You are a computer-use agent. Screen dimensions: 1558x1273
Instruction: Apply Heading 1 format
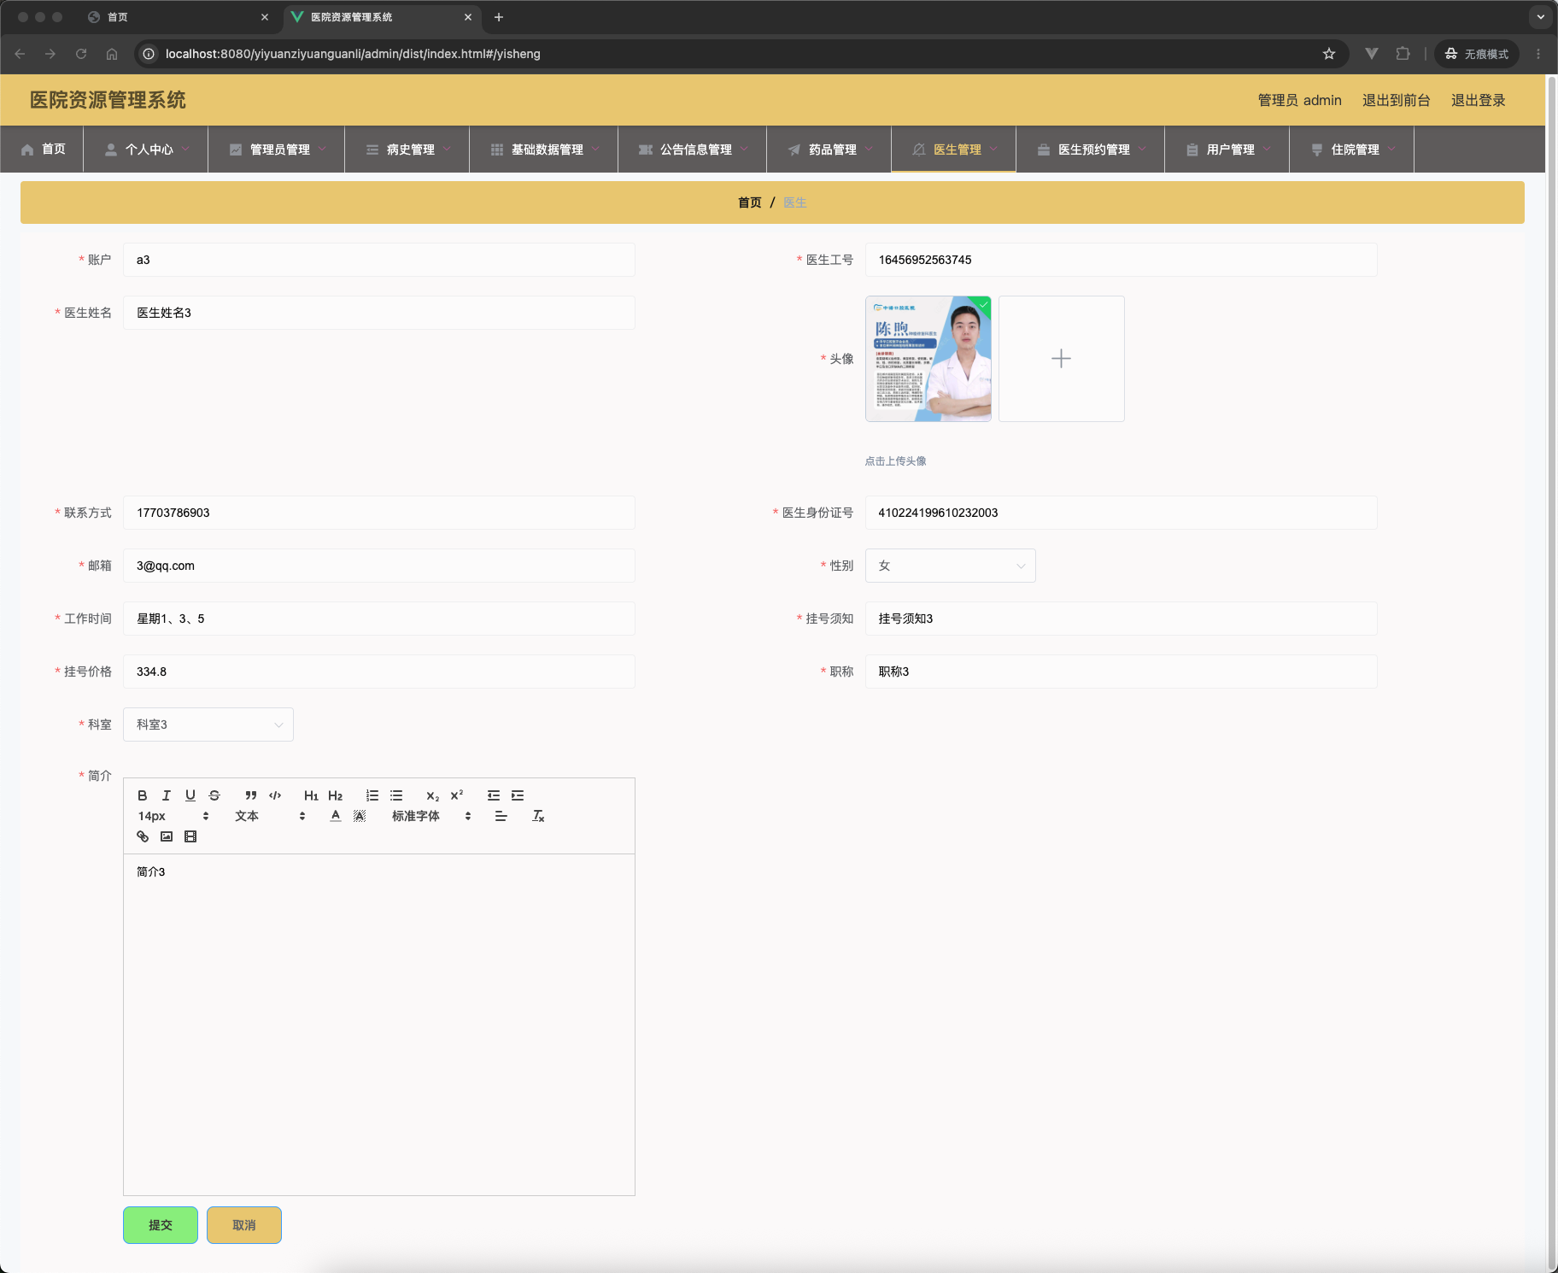tap(311, 795)
